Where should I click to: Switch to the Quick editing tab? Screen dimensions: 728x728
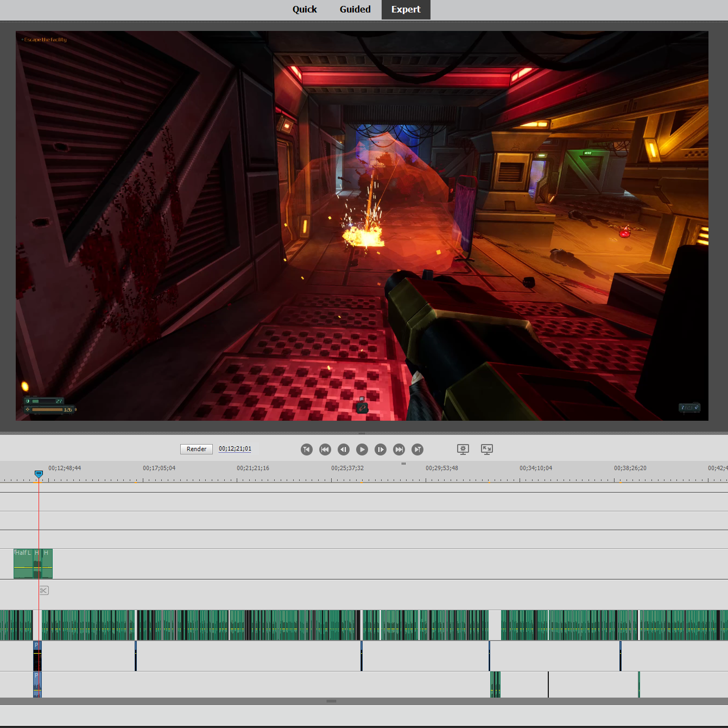click(304, 9)
